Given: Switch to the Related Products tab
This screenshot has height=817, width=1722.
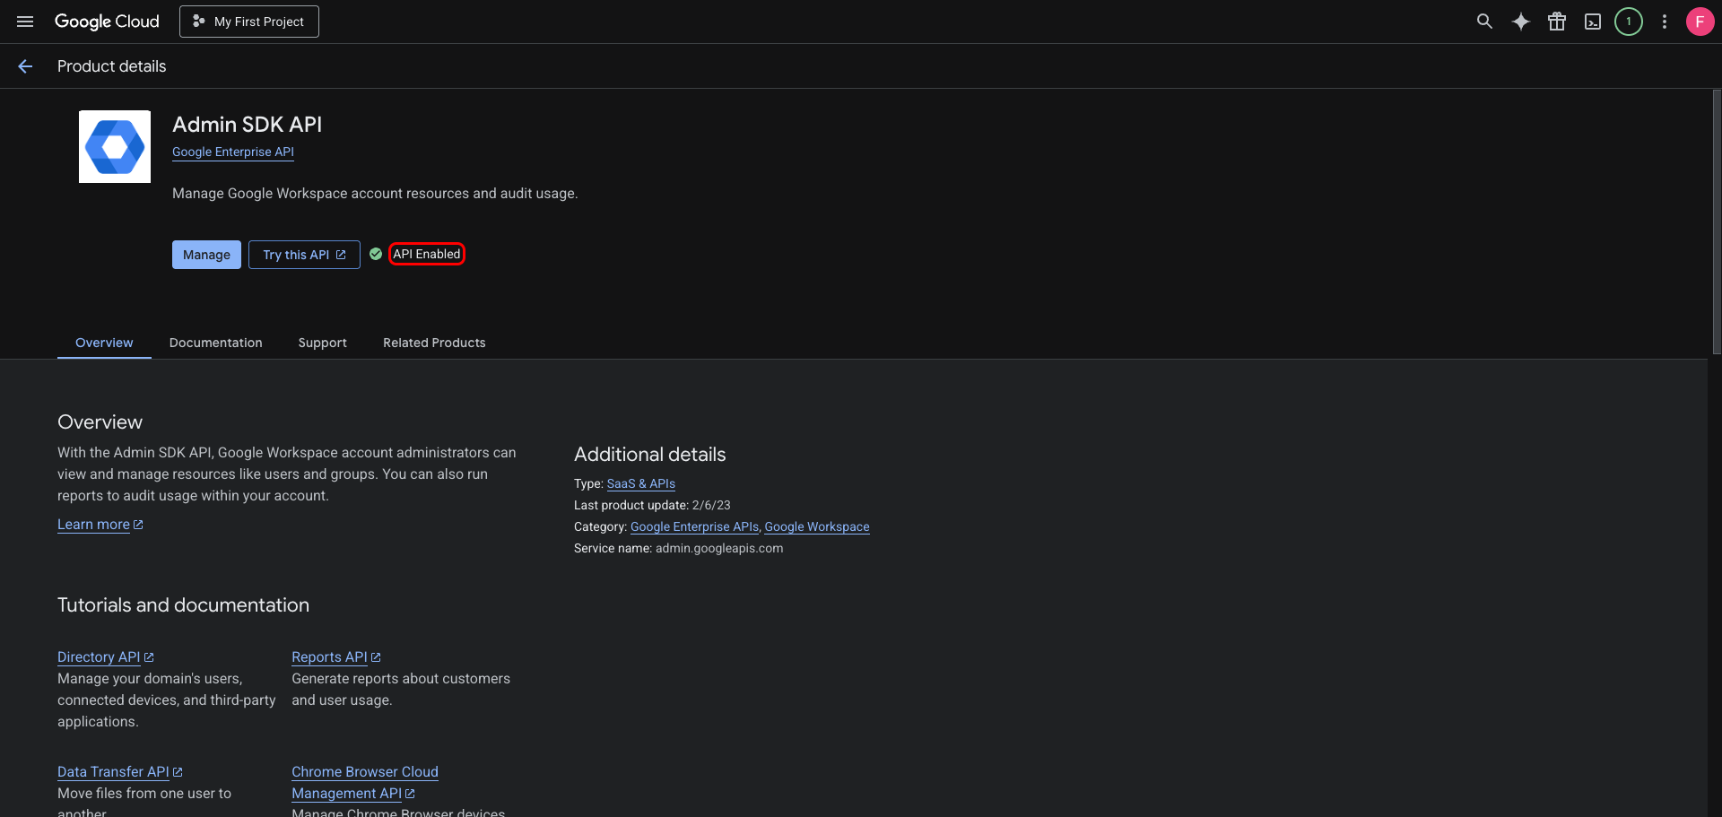Looking at the screenshot, I should click(x=434, y=343).
